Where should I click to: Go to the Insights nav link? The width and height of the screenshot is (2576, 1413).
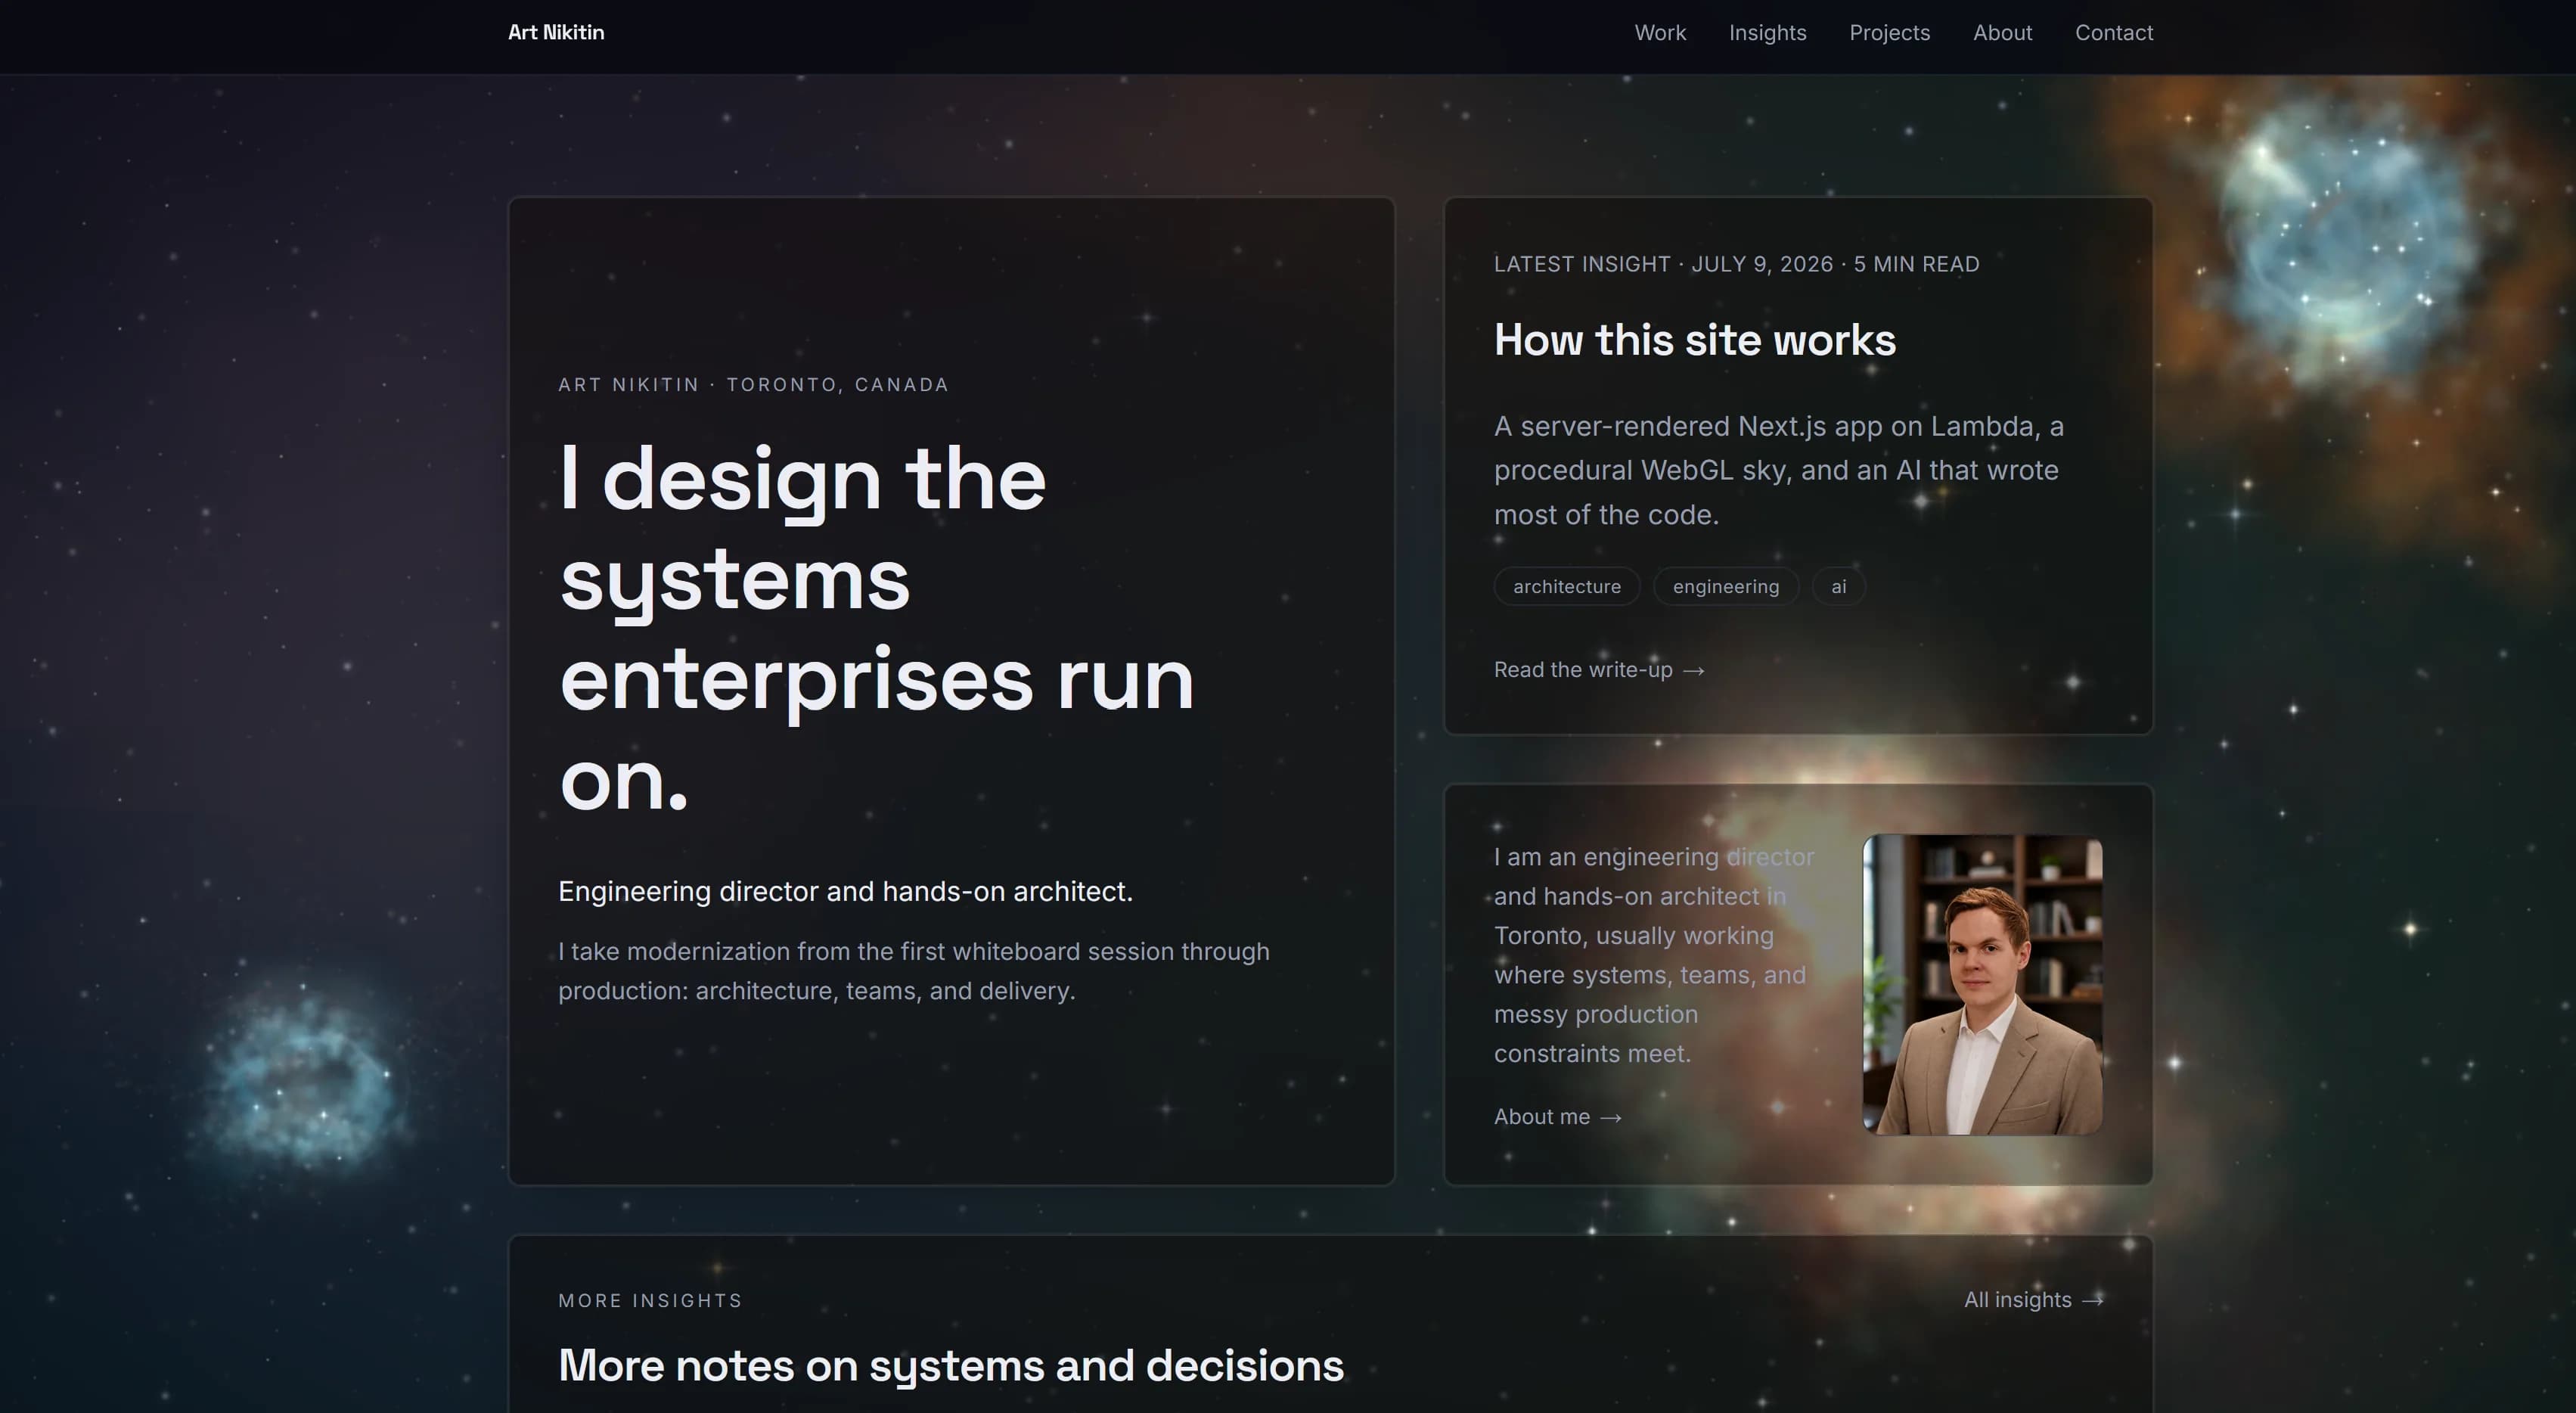pos(1767,33)
